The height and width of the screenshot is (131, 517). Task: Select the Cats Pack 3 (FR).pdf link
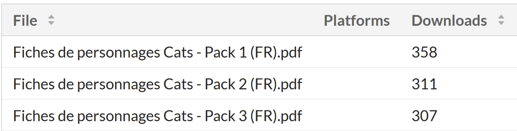click(x=157, y=116)
